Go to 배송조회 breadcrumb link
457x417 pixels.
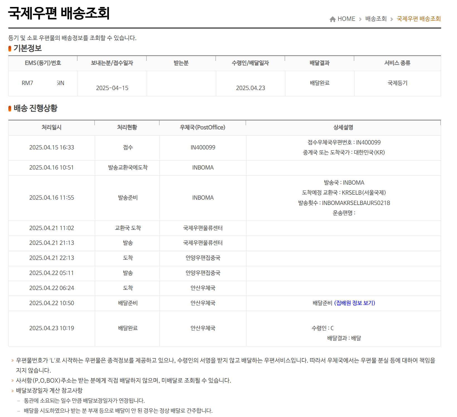376,19
